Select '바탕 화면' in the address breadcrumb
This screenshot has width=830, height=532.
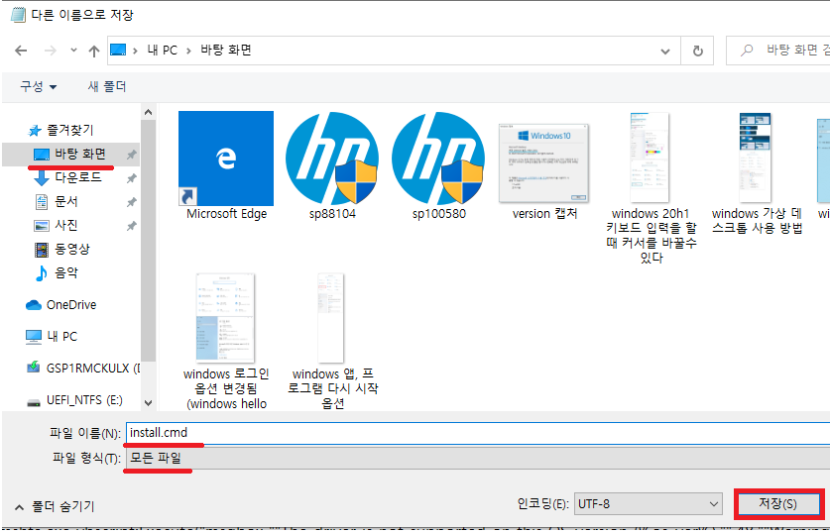tap(226, 51)
